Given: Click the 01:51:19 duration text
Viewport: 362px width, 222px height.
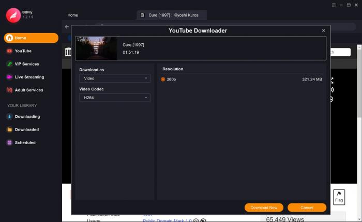Looking at the screenshot, I should click(131, 52).
